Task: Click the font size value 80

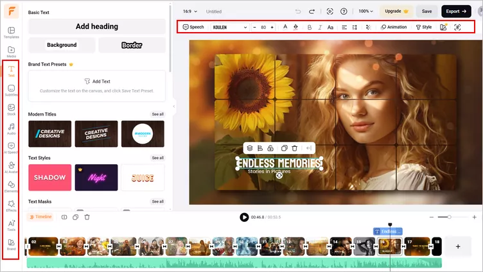Action: [263, 27]
